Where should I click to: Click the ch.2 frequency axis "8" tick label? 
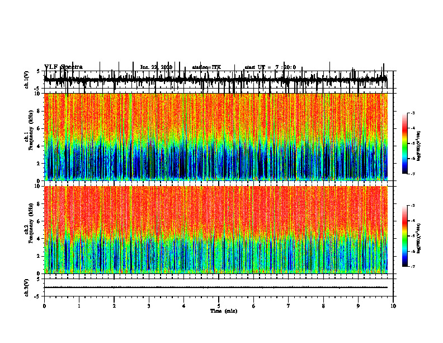point(39,204)
